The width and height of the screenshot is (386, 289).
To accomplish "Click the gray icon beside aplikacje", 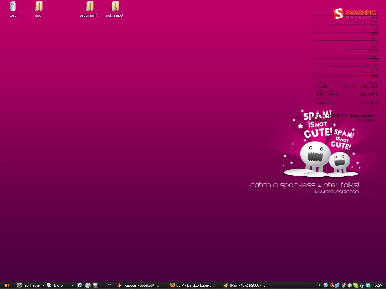I will click(x=19, y=285).
